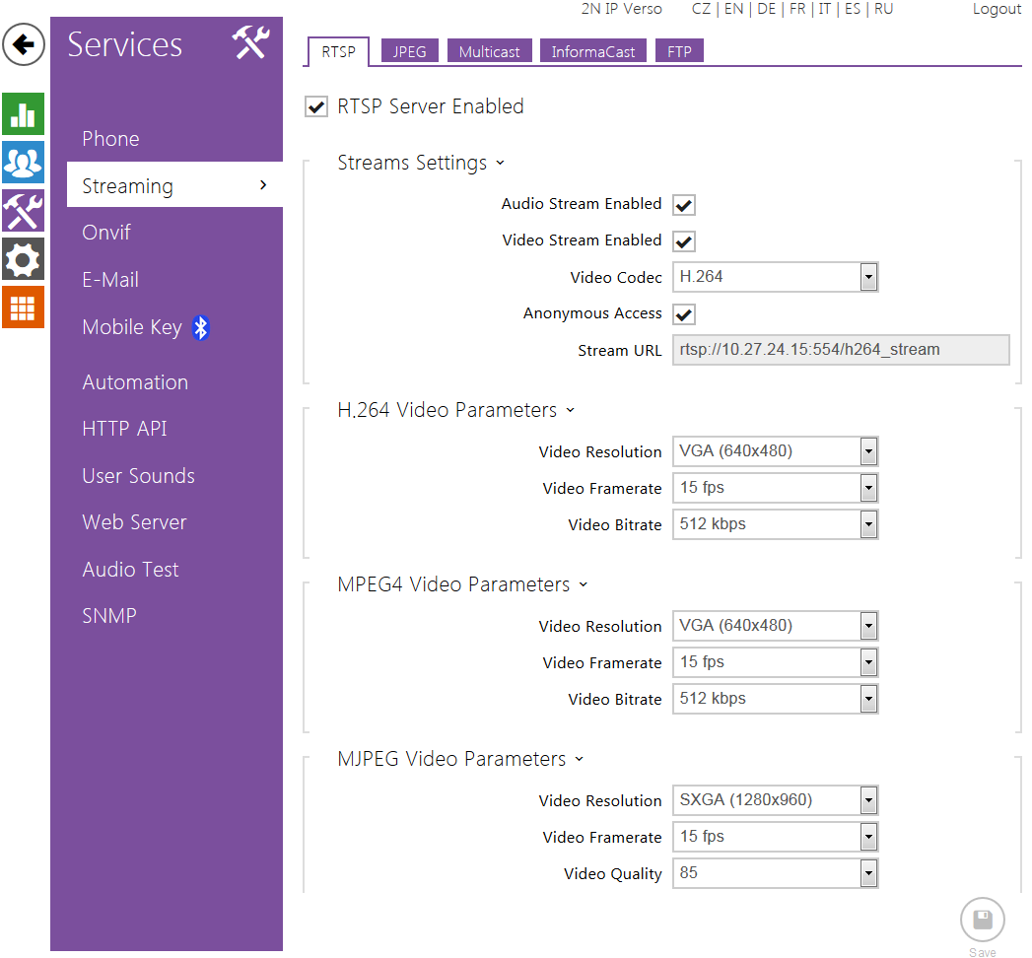Open the orange grid System icon
The image size is (1032, 958).
pyautogui.click(x=23, y=308)
